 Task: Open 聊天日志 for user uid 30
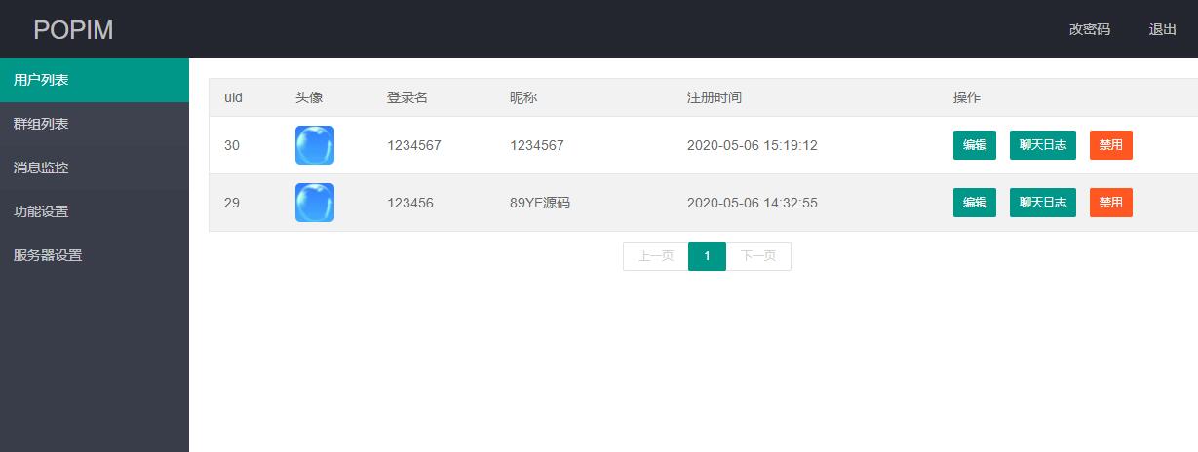point(1042,145)
